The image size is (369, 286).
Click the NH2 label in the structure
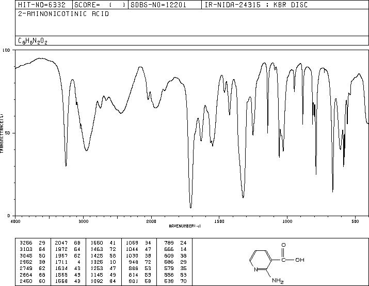pos(278,281)
